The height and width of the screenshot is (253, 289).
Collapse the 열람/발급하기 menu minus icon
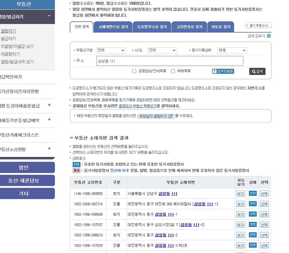[x=49, y=16]
